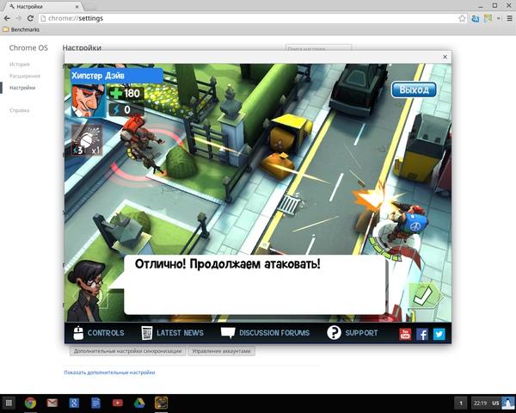This screenshot has height=413, width=516.
Task: Select the Настройки browser tab
Action: 42,6
